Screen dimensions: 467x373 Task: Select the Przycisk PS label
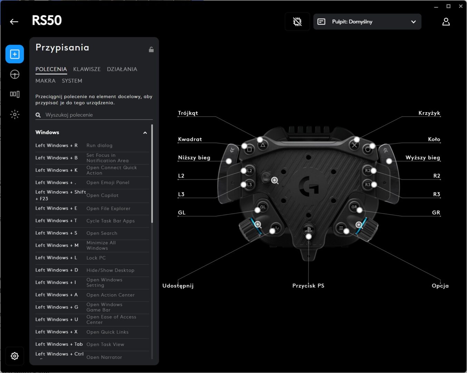[308, 286]
